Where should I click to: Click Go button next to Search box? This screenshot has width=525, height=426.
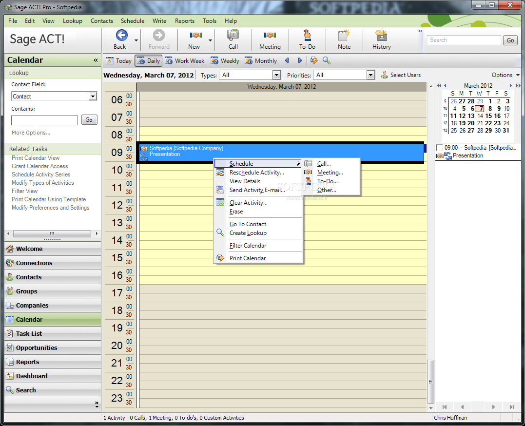tap(510, 40)
